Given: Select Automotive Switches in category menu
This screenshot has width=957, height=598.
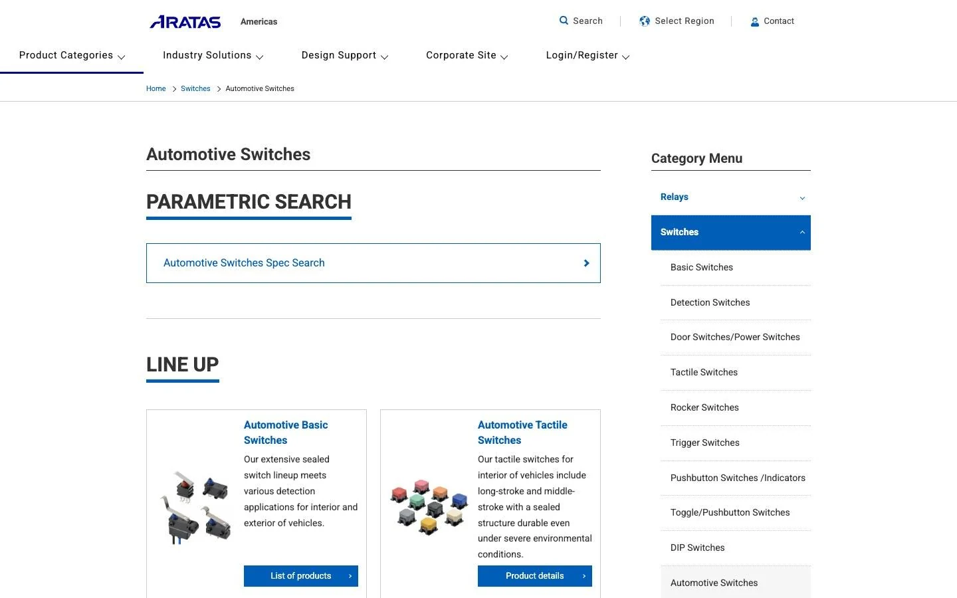Looking at the screenshot, I should click(x=736, y=583).
